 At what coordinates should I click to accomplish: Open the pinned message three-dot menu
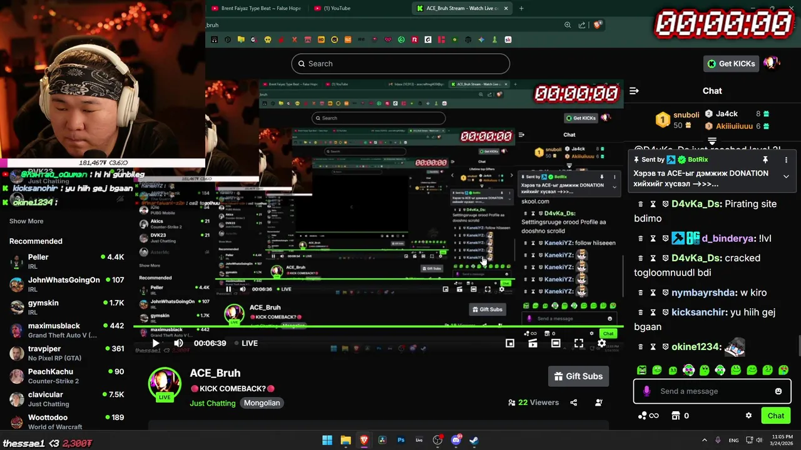coord(786,160)
